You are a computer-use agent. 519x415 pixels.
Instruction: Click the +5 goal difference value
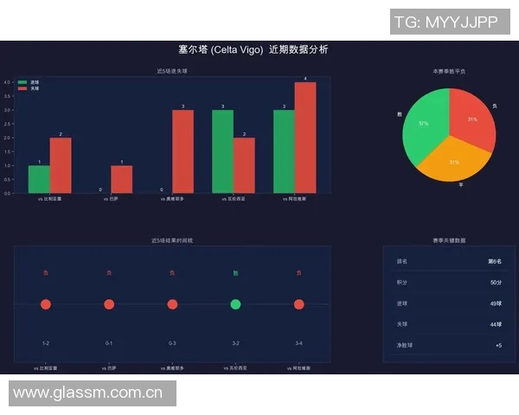498,345
